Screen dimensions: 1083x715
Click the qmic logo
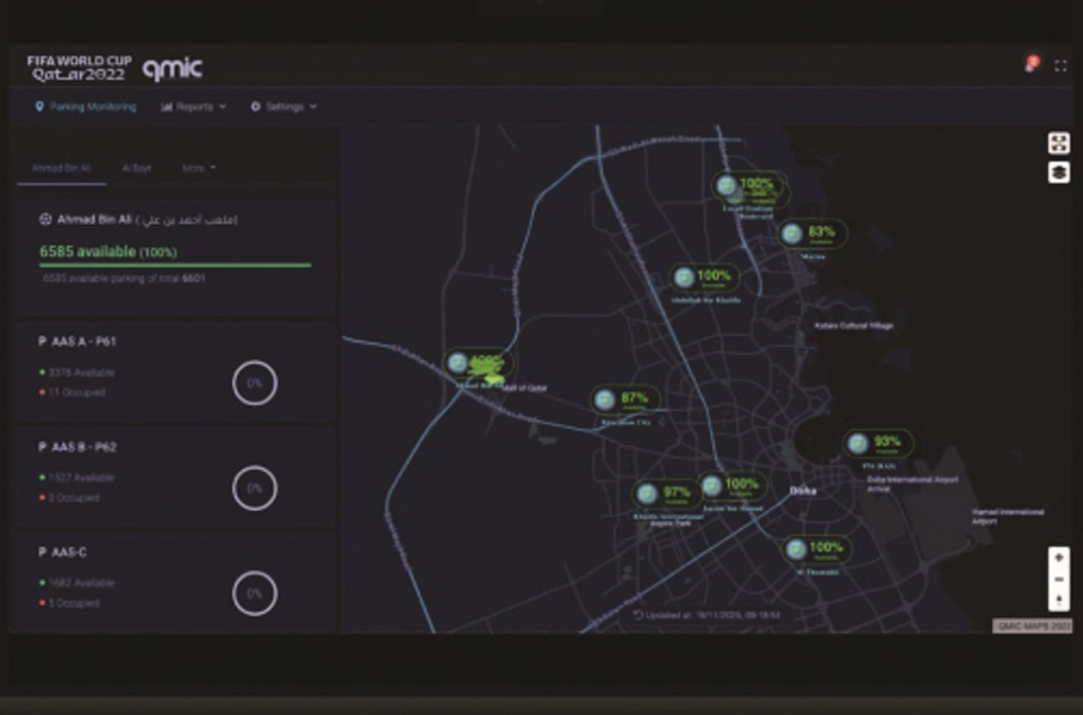click(171, 69)
